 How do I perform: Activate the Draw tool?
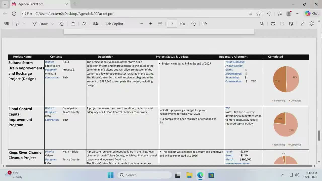pos(40,24)
